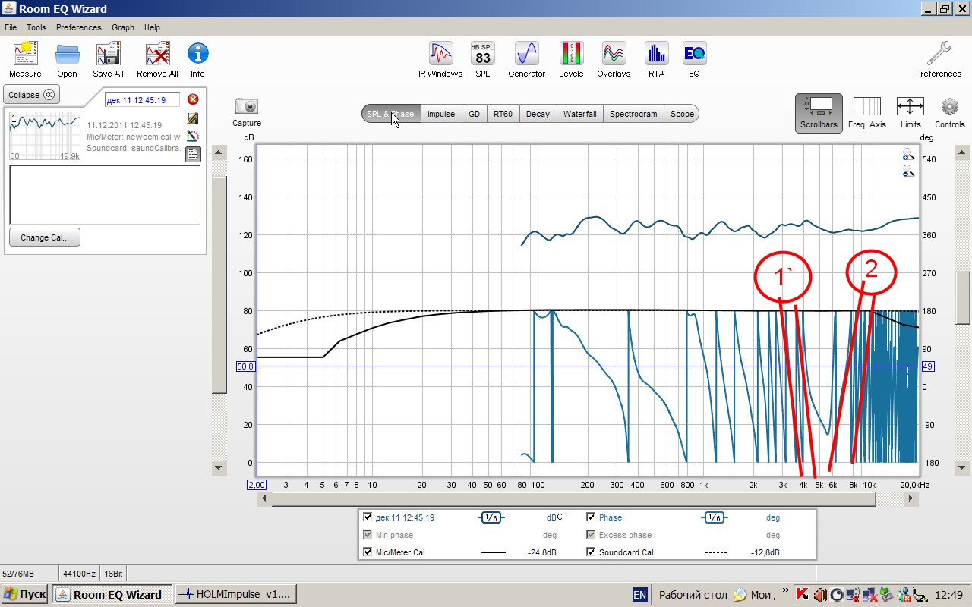
Task: Open the Overlays window
Action: 613,59
